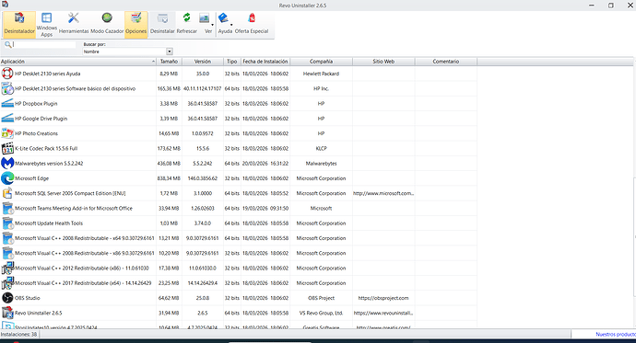Sort by Versión column header
The image size is (636, 343).
click(203, 62)
